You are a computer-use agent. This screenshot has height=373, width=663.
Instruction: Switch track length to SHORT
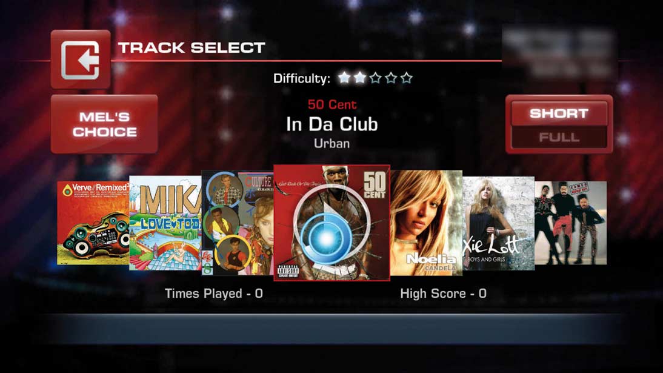click(559, 113)
